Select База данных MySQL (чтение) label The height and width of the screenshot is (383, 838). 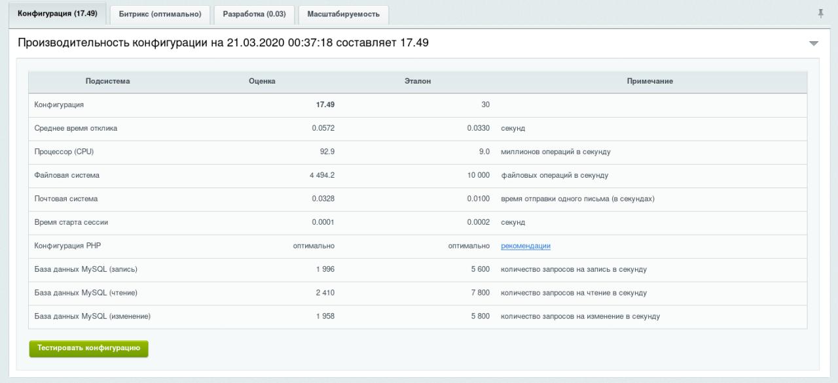click(85, 293)
